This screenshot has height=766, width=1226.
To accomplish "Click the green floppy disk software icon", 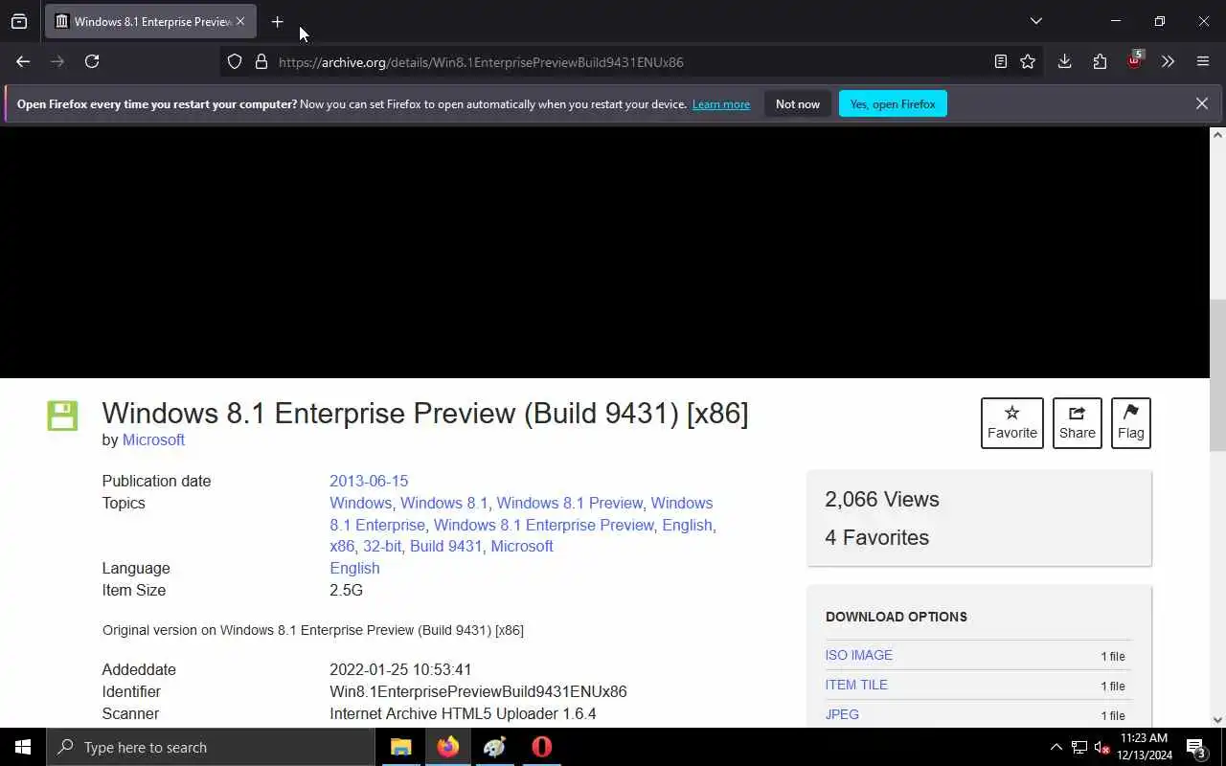I will pos(62,417).
